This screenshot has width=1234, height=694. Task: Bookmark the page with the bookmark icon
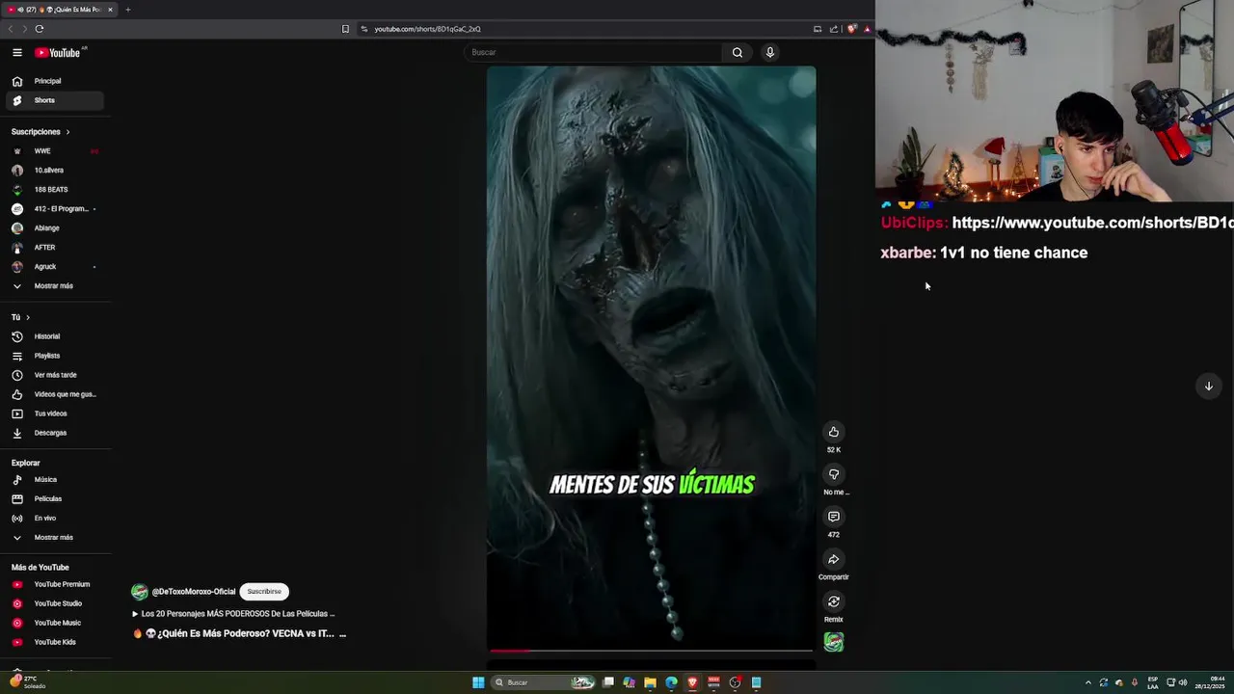point(345,29)
